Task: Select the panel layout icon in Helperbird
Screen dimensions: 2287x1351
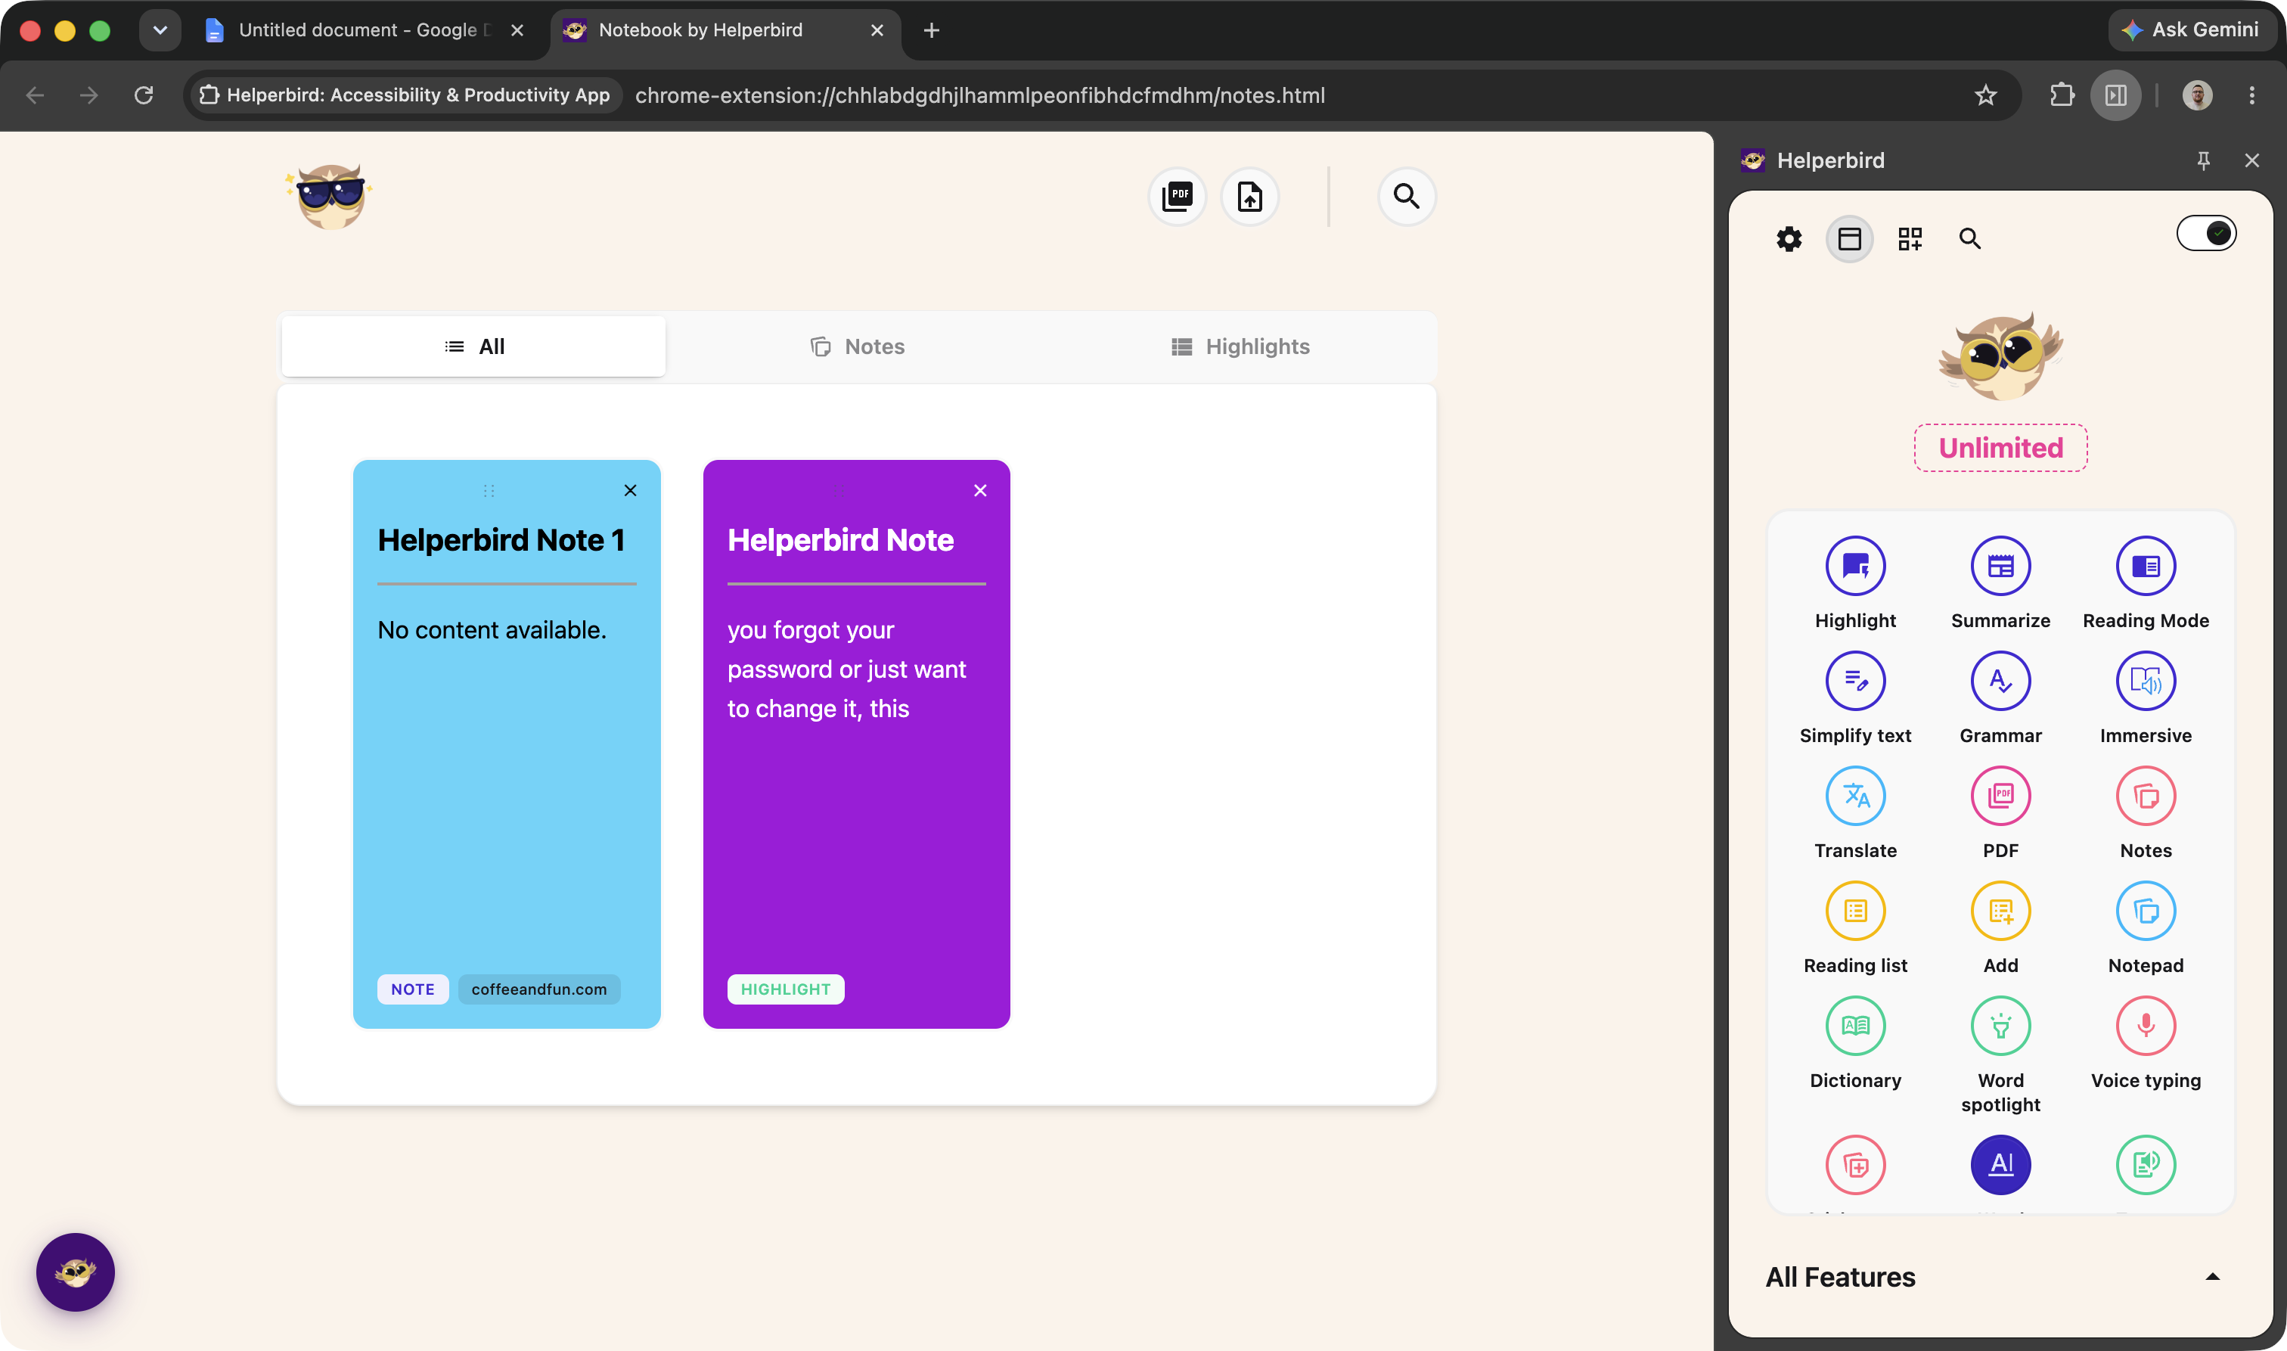Action: coord(1849,238)
